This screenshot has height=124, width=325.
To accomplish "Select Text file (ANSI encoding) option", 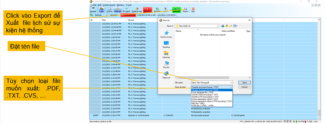I will point(212,95).
